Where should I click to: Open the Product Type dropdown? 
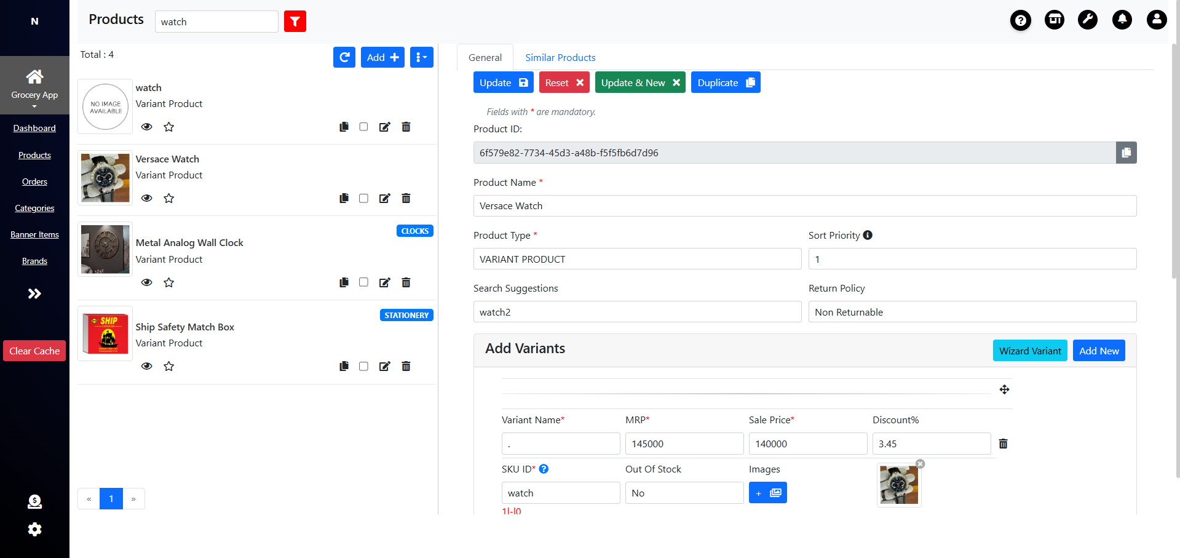[x=637, y=259]
